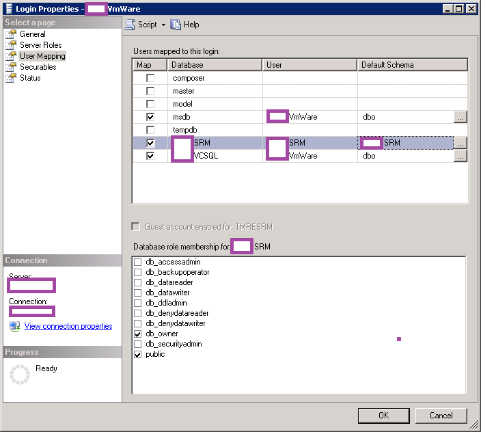Check the tempdb database map box
The height and width of the screenshot is (432, 481).
tap(150, 130)
